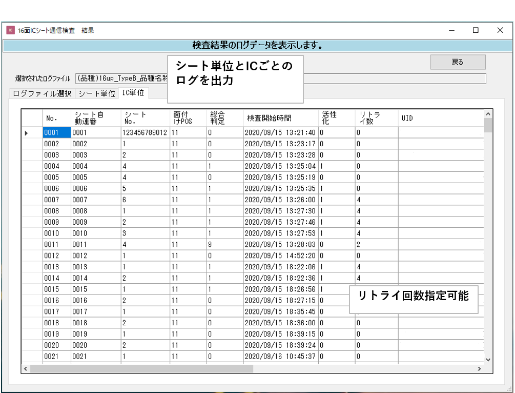Click the No. cell 0017

[x=57, y=312]
